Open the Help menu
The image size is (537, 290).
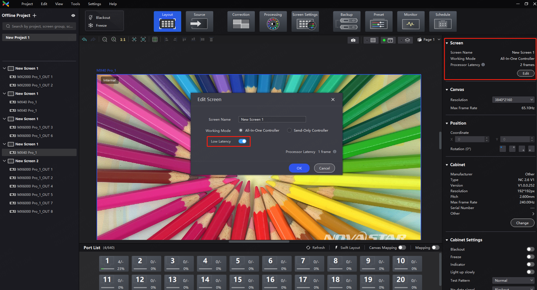point(113,4)
